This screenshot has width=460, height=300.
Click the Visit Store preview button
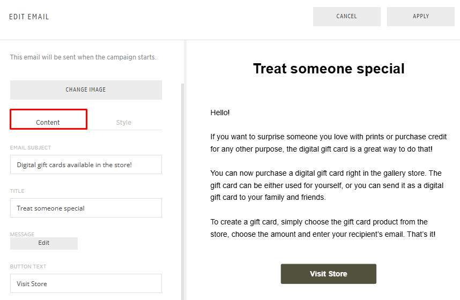(328, 274)
